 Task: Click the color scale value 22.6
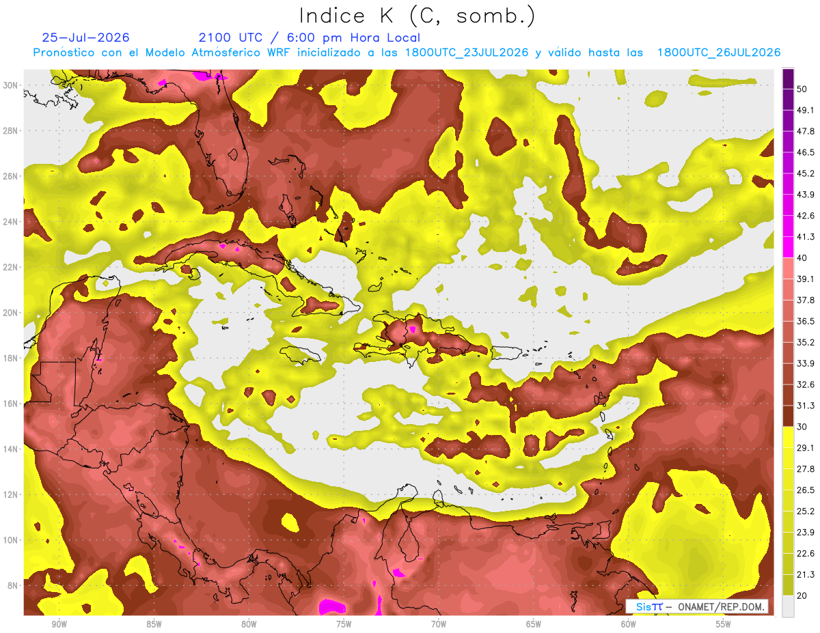[806, 553]
